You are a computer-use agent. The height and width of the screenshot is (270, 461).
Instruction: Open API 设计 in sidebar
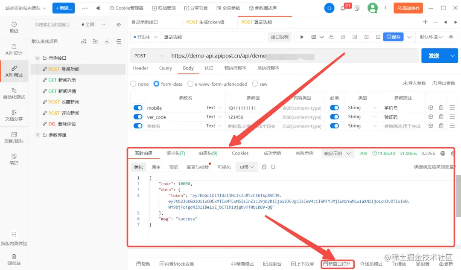14,49
